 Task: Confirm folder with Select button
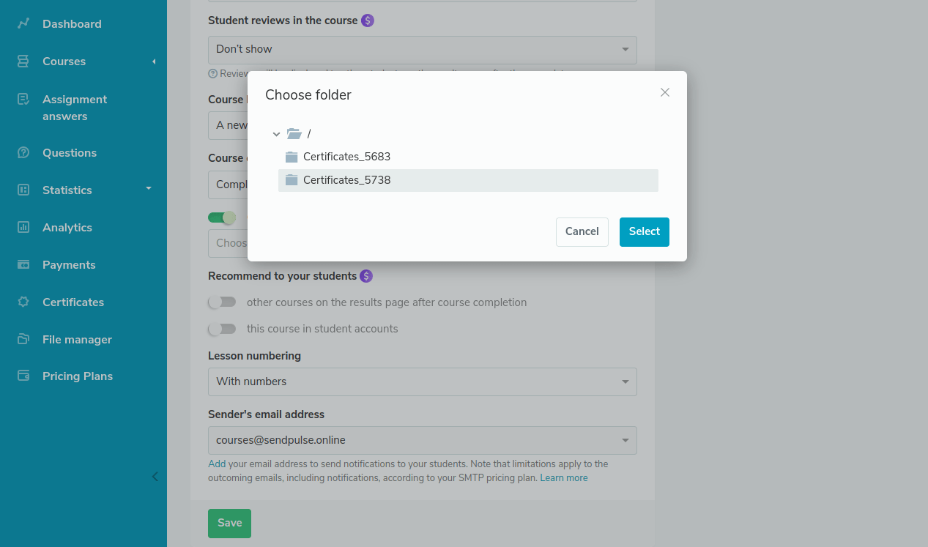[x=644, y=231]
